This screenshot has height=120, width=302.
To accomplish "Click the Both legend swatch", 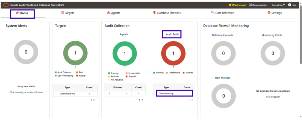I will pyautogui.click(x=77, y=73).
